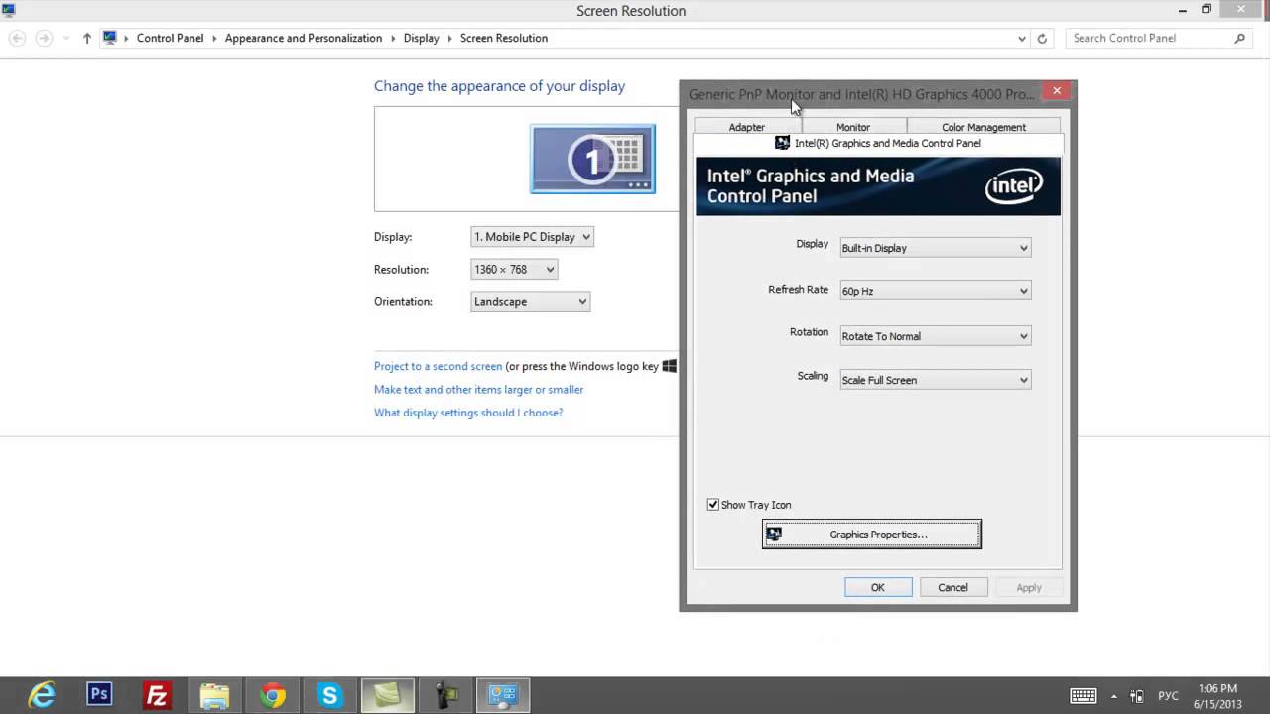1270x714 pixels.
Task: Open Rotation Rotate To Normal dropdown
Action: coord(935,336)
